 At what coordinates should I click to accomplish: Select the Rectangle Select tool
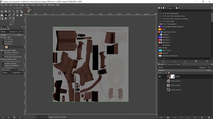point(6,12)
